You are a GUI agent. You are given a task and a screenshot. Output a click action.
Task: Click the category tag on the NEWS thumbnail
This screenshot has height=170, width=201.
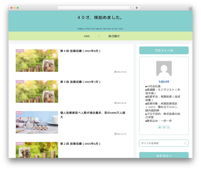pos(19,113)
